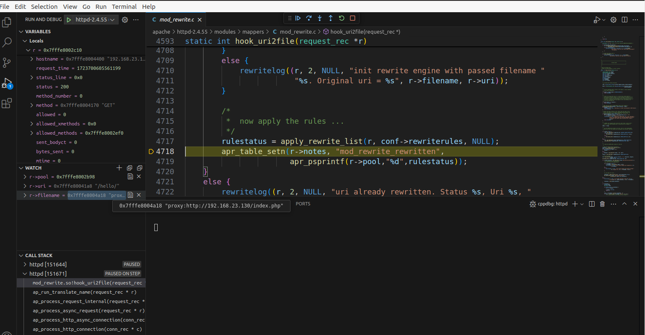Remove all watch expressions
The height and width of the screenshot is (335, 645).
point(140,168)
